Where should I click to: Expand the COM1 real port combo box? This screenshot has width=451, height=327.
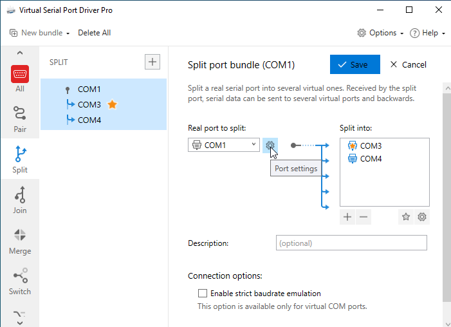point(224,145)
